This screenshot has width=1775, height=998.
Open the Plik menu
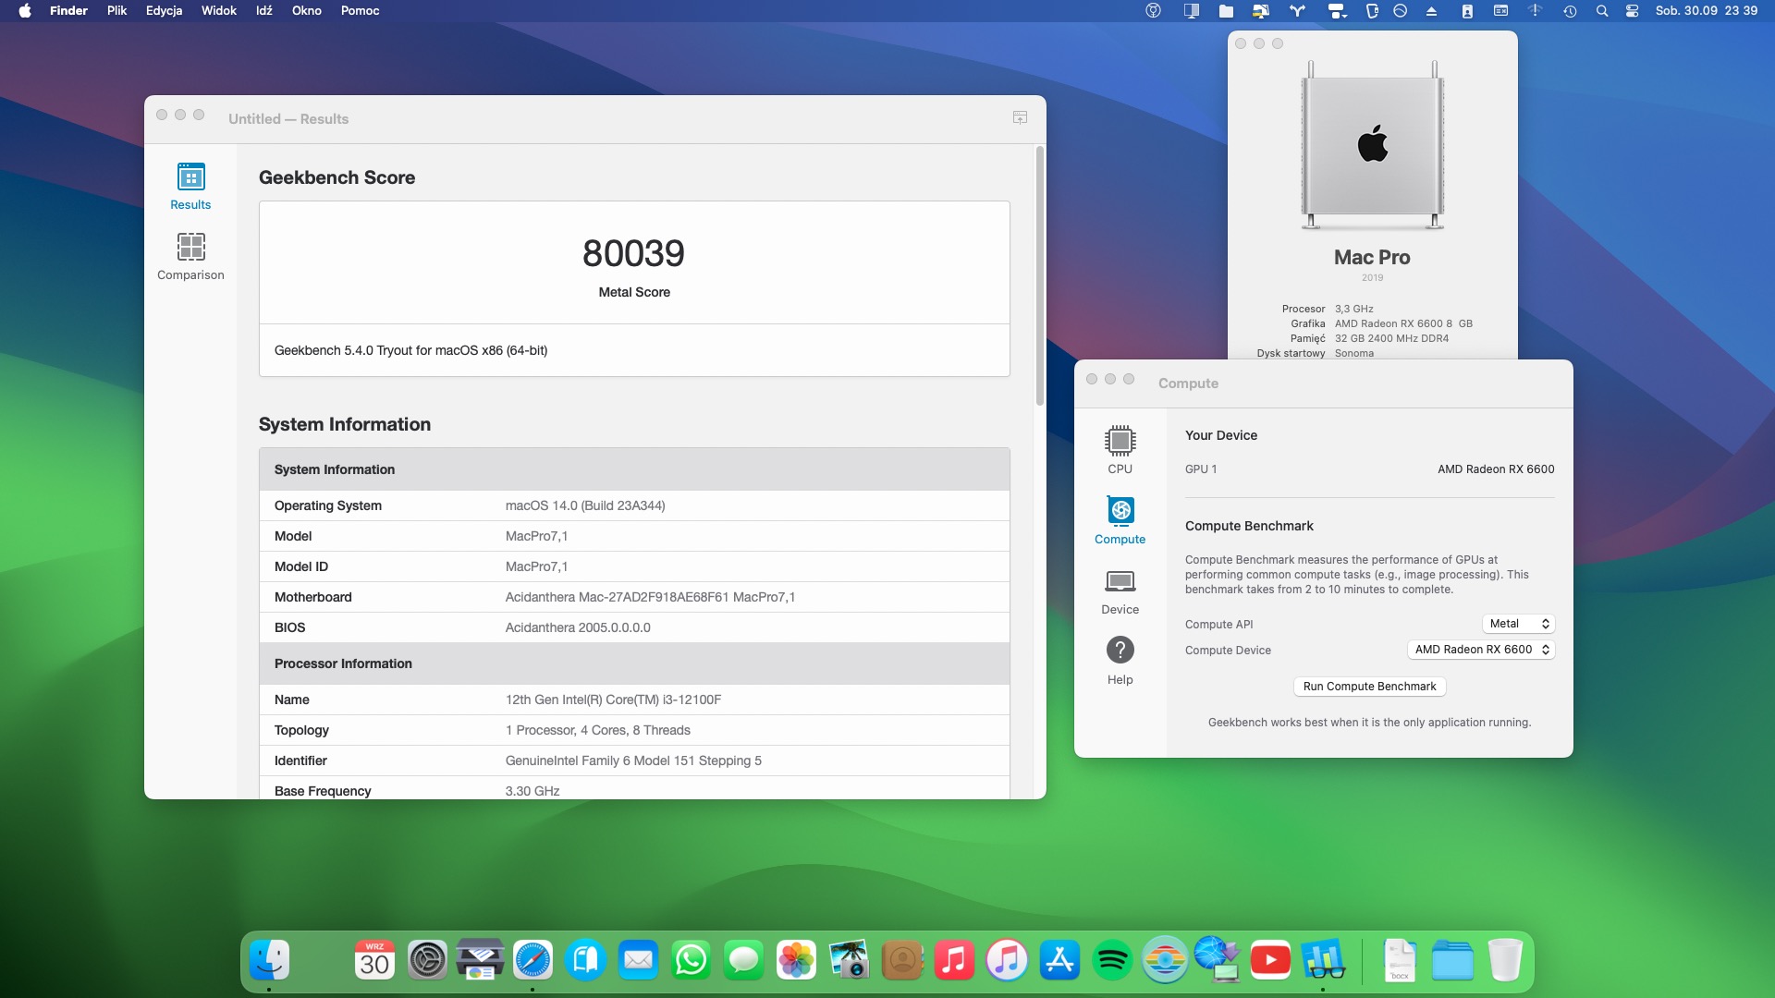click(x=116, y=11)
